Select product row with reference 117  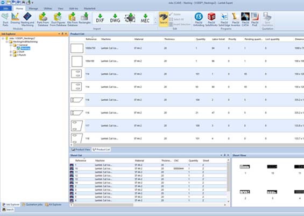(187, 126)
